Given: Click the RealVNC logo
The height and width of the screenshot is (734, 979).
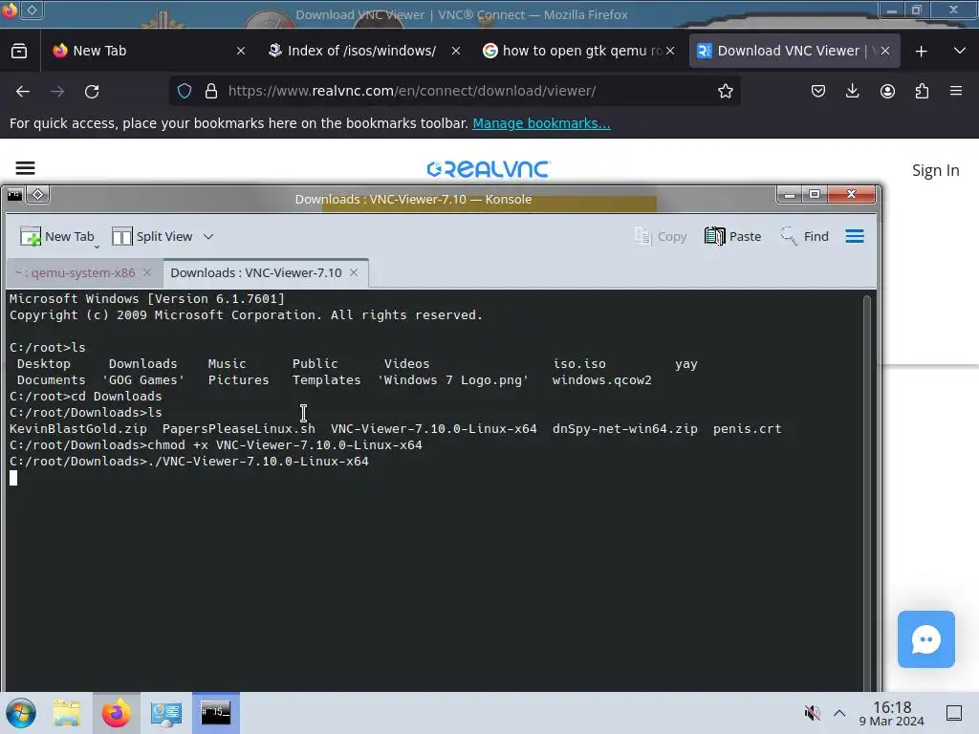Looking at the screenshot, I should tap(488, 168).
